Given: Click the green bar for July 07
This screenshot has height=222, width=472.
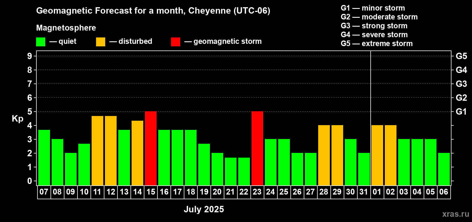Looking at the screenshot, I should 44,158.
